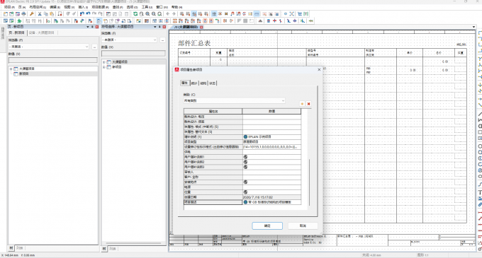
Task: Open the 编辑 menu
Action: (55, 7)
